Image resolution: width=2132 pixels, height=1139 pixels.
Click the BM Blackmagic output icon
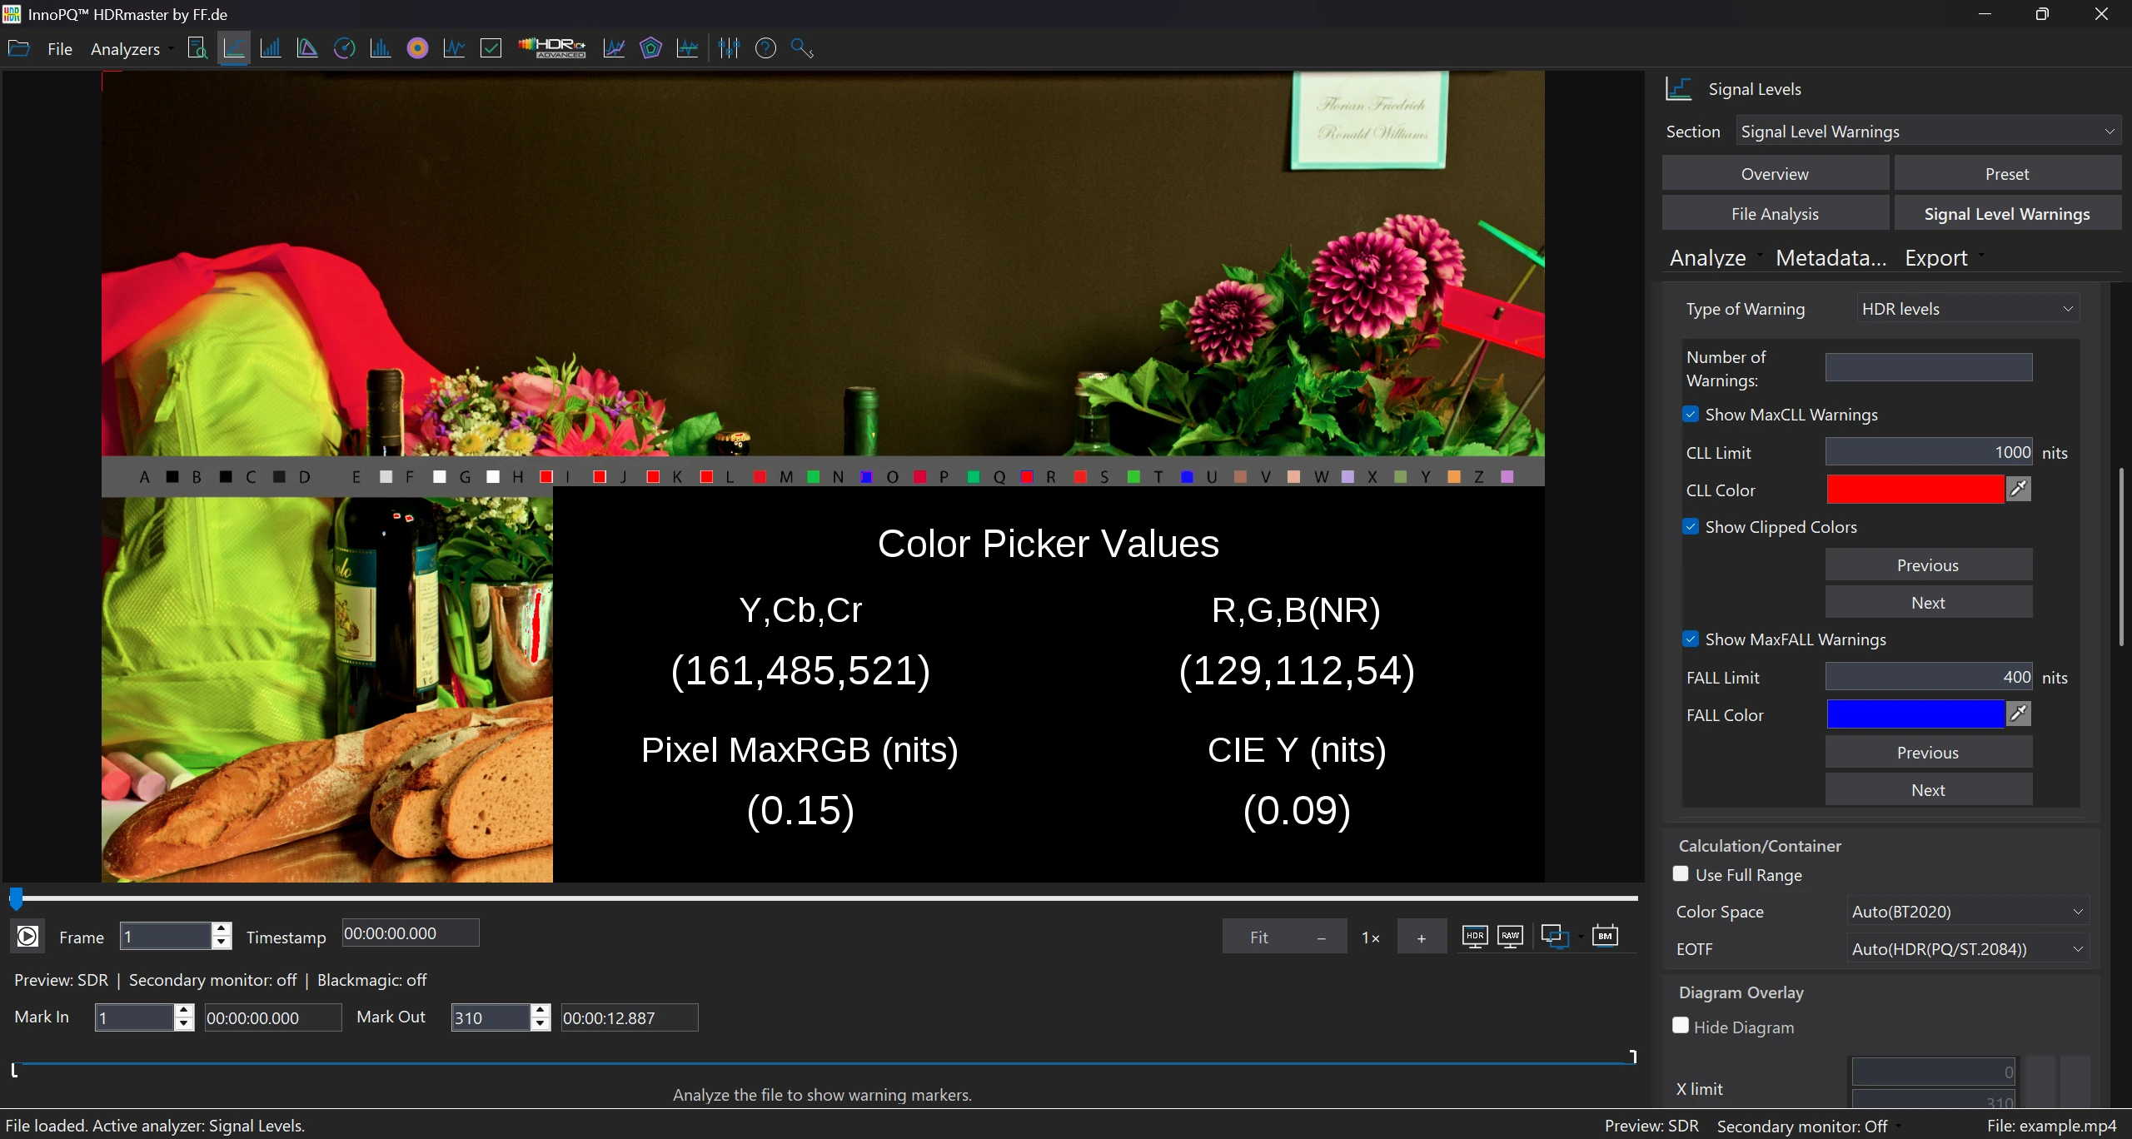tap(1605, 937)
